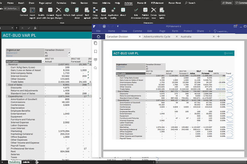Select Canadian Division organisation cell in Excel
This screenshot has width=247, height=164.
pyautogui.click(x=54, y=50)
